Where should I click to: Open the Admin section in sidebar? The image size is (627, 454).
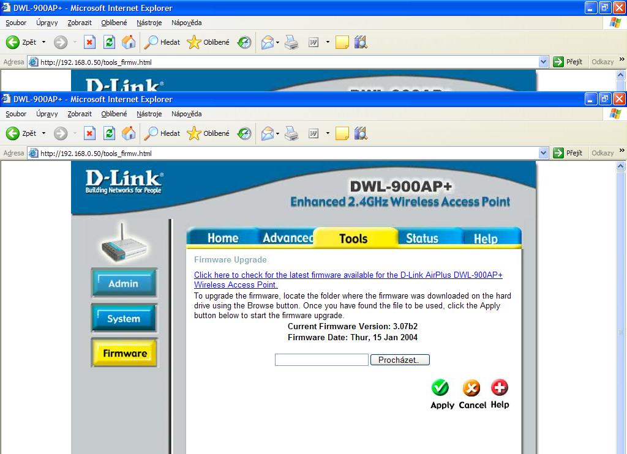tap(124, 283)
